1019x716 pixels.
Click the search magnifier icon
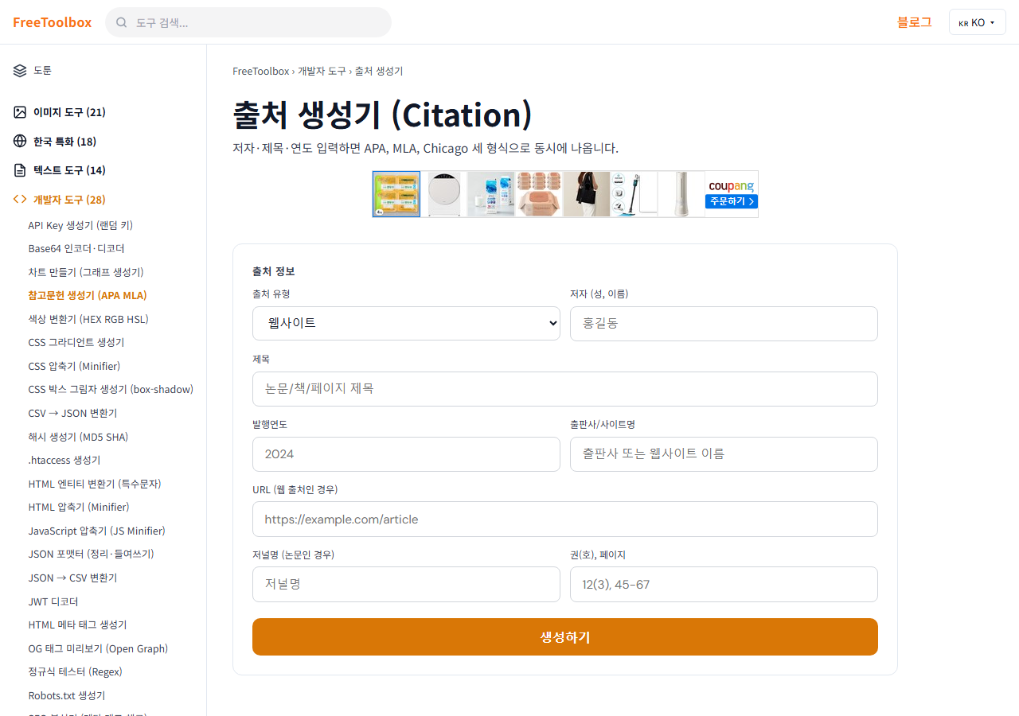[122, 22]
